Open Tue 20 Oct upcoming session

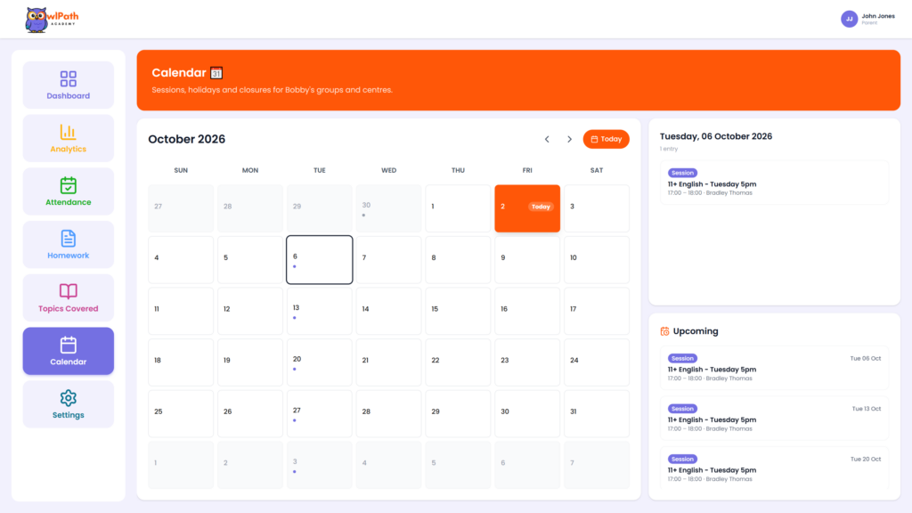(x=774, y=468)
